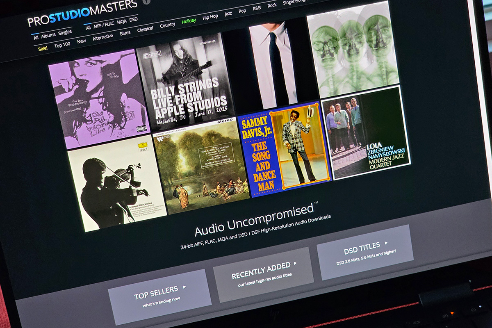The height and width of the screenshot is (328, 492).
Task: Browse the Classical genre
Action: tap(145, 29)
